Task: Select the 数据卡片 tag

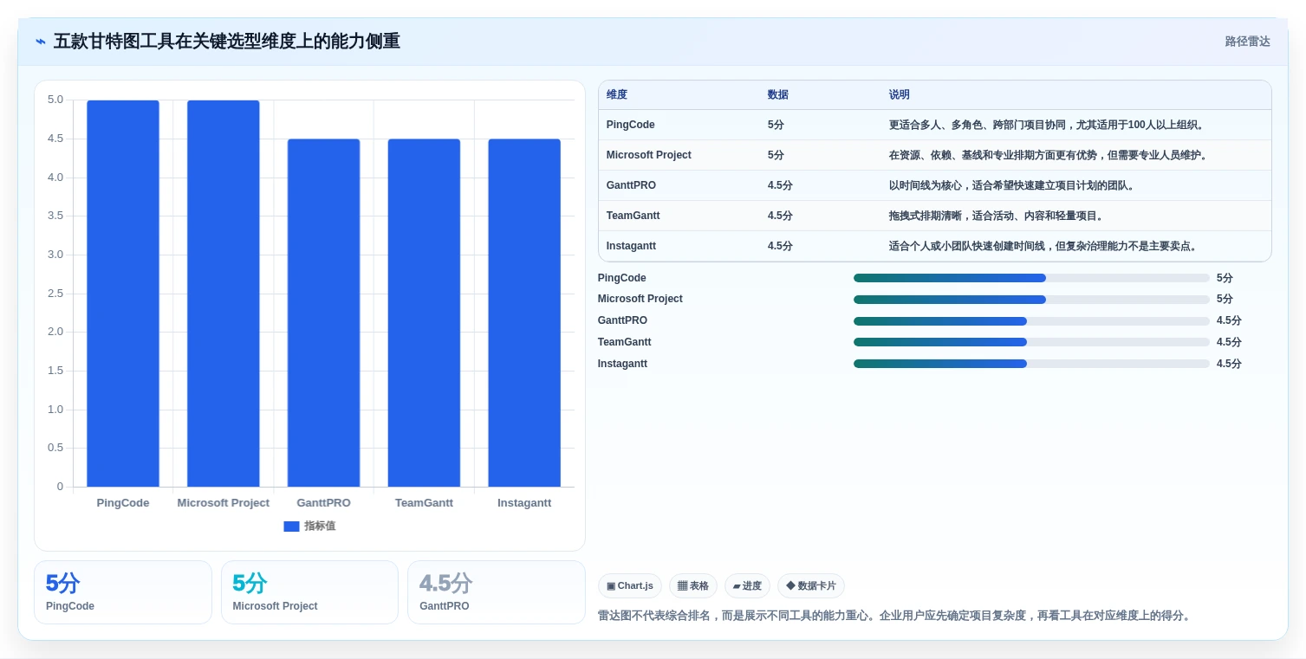Action: pos(811,586)
